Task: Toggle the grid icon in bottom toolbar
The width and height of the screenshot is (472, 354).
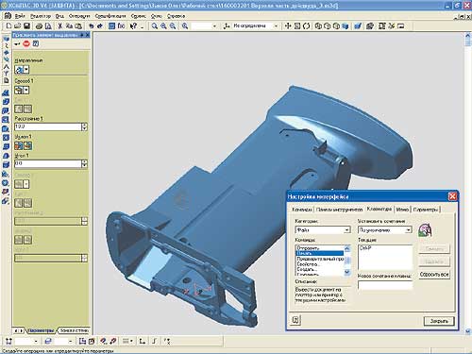Action: (x=126, y=341)
